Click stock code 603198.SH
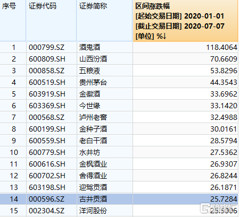 pos(47,187)
